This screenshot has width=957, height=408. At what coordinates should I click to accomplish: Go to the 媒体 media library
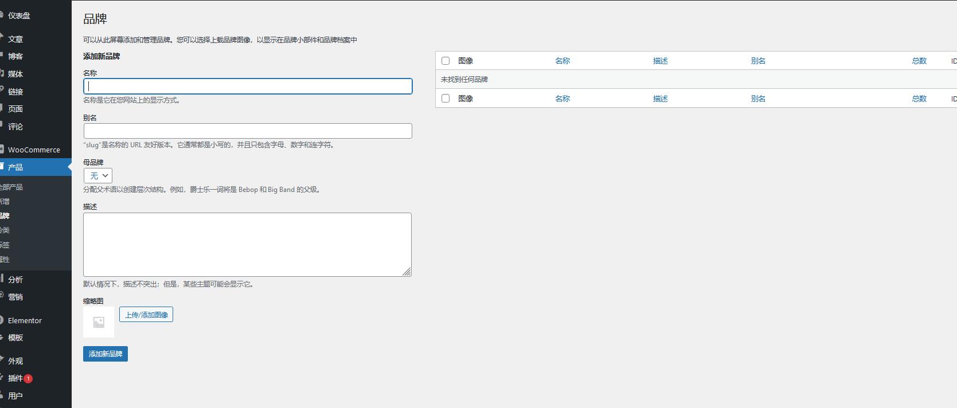[15, 74]
